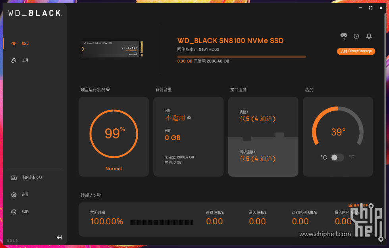Open notifications bell icon
389x248 pixels.
click(369, 36)
